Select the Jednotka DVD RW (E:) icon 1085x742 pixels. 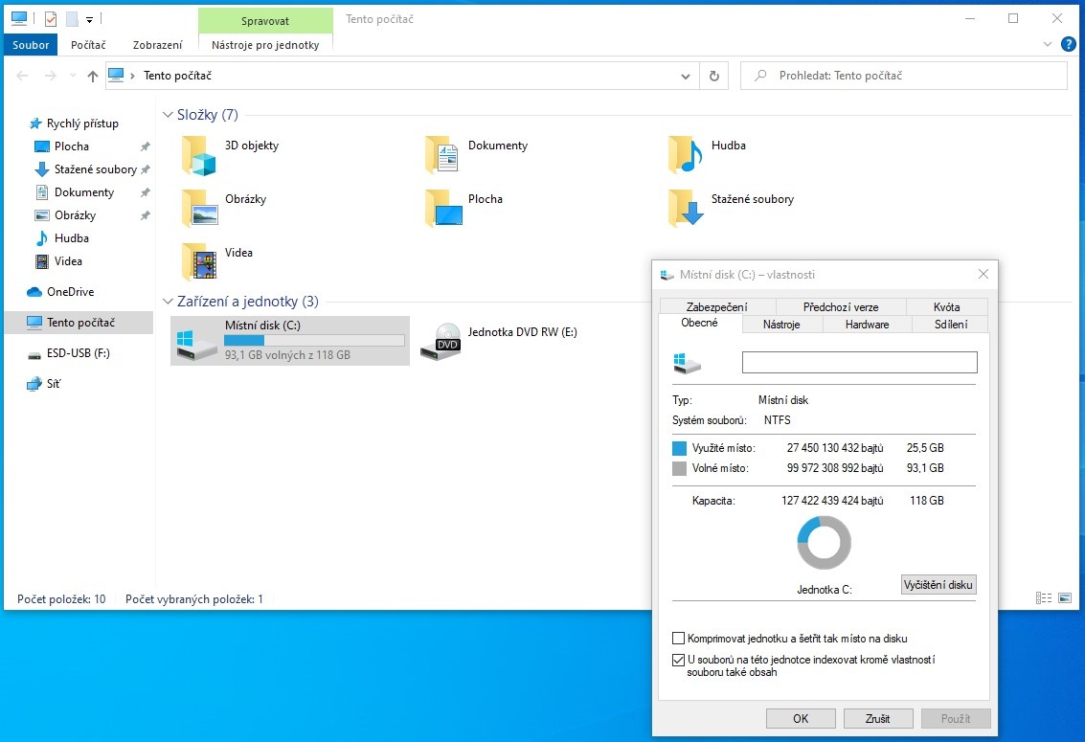441,342
